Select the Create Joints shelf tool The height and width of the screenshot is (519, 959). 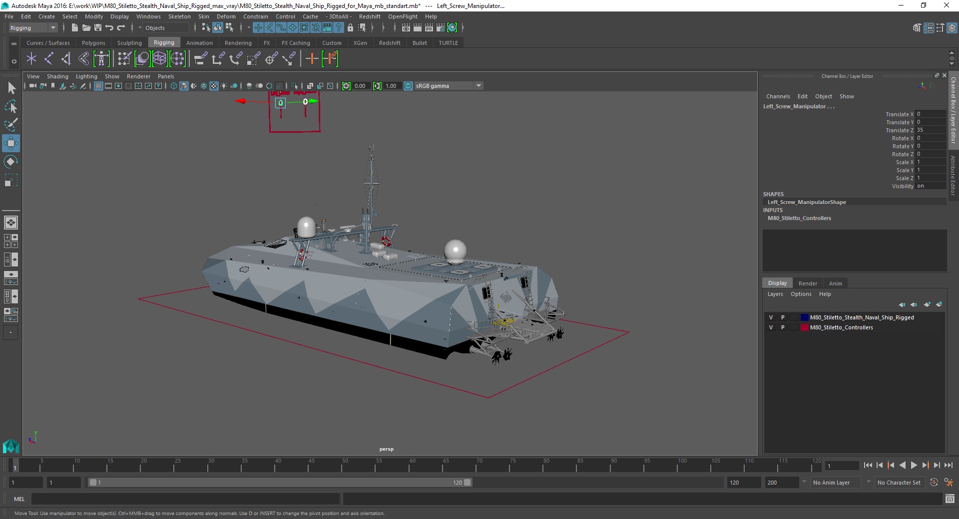[48, 59]
